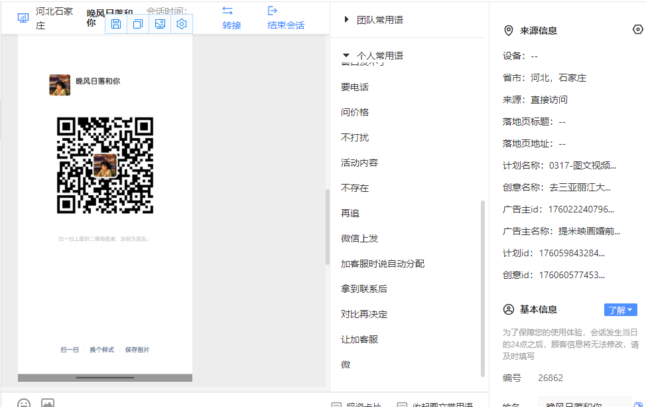Click the 计划id value 176059843284

pos(572,253)
